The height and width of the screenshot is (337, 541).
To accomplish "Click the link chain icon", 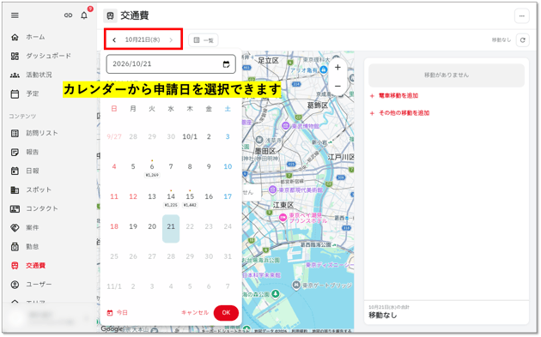I will 69,15.
